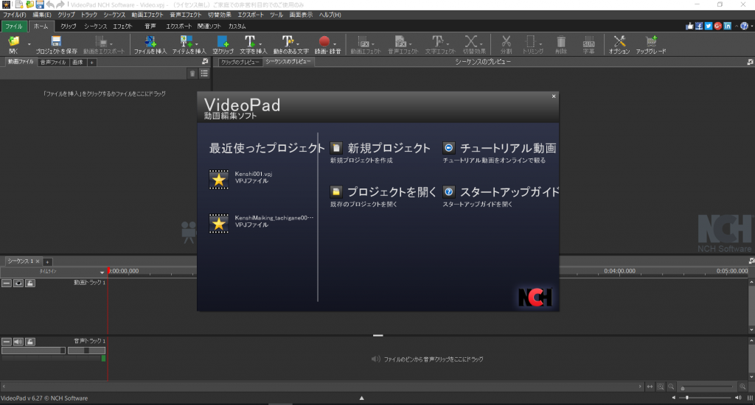The height and width of the screenshot is (405, 755).
Task: Expand the タイムライン dropdown arrow
Action: (x=102, y=272)
